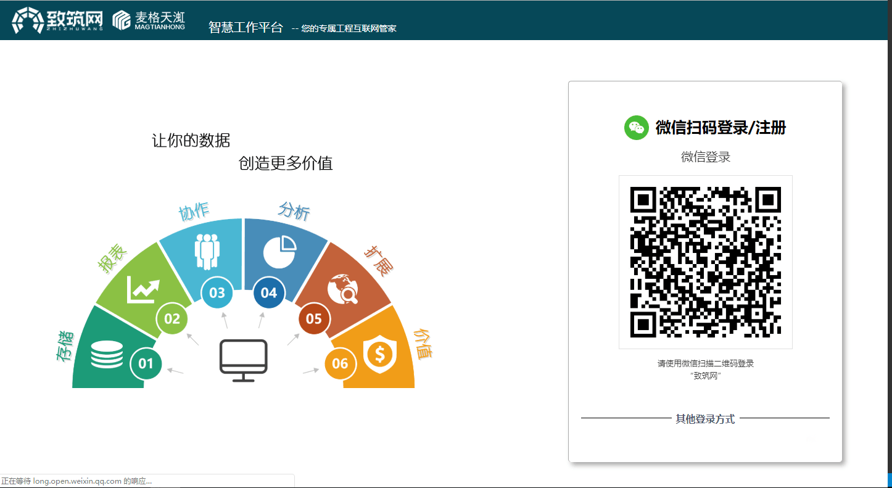Click the 致筑网 ZHIZHUWANG logo
The width and height of the screenshot is (892, 488).
click(x=57, y=20)
